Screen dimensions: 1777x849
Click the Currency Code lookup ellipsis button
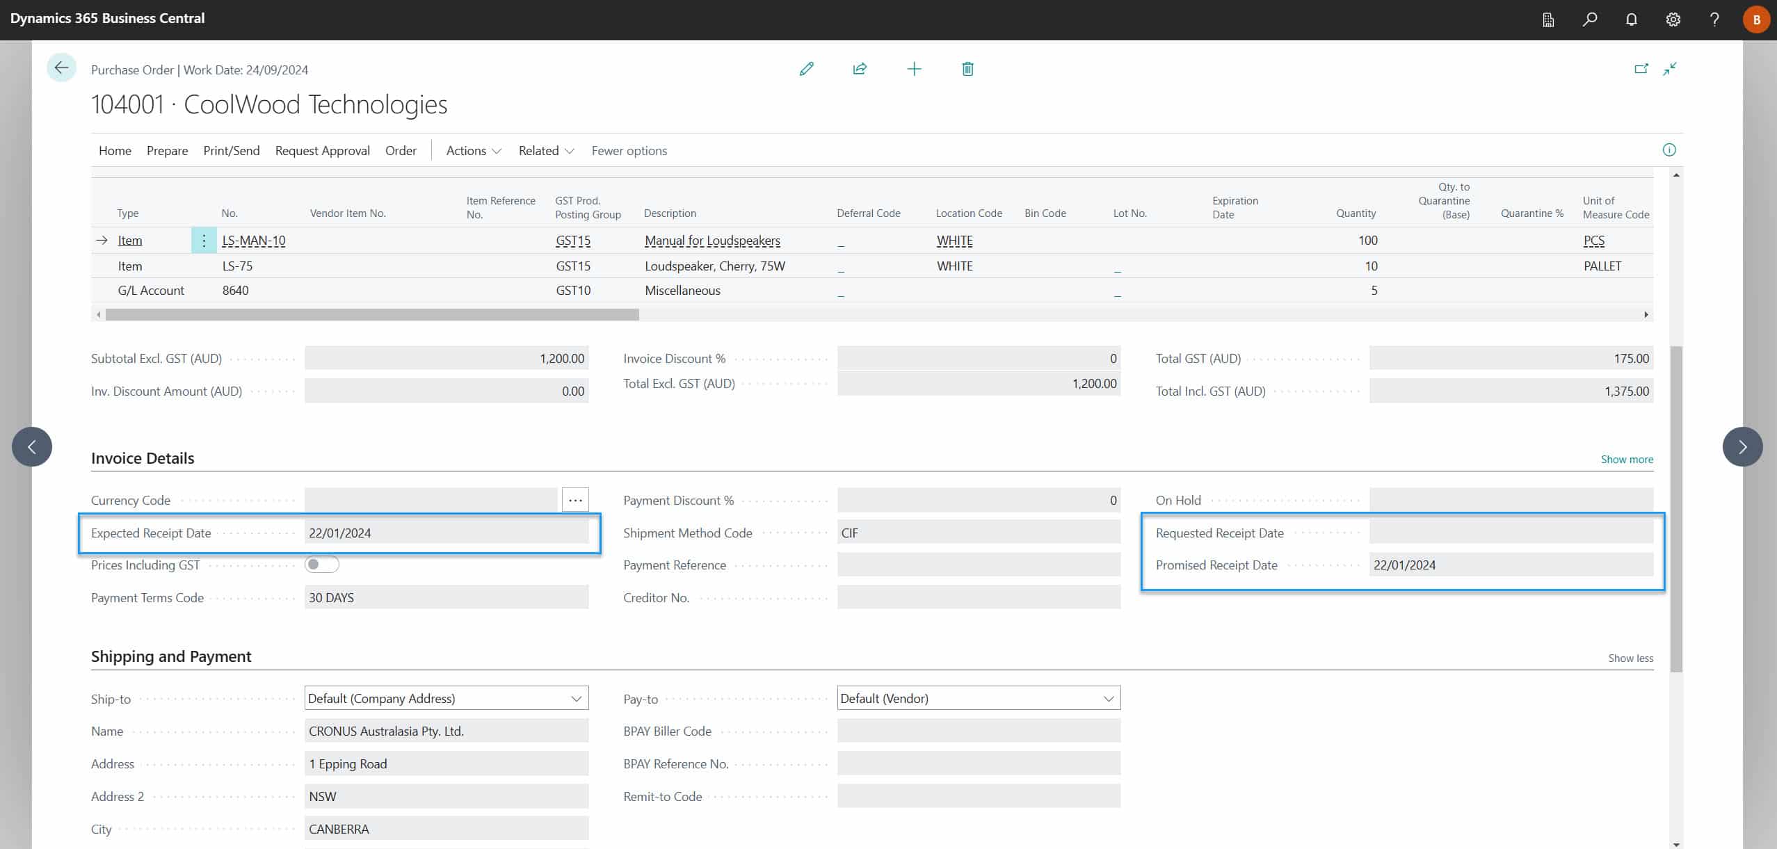(x=575, y=500)
